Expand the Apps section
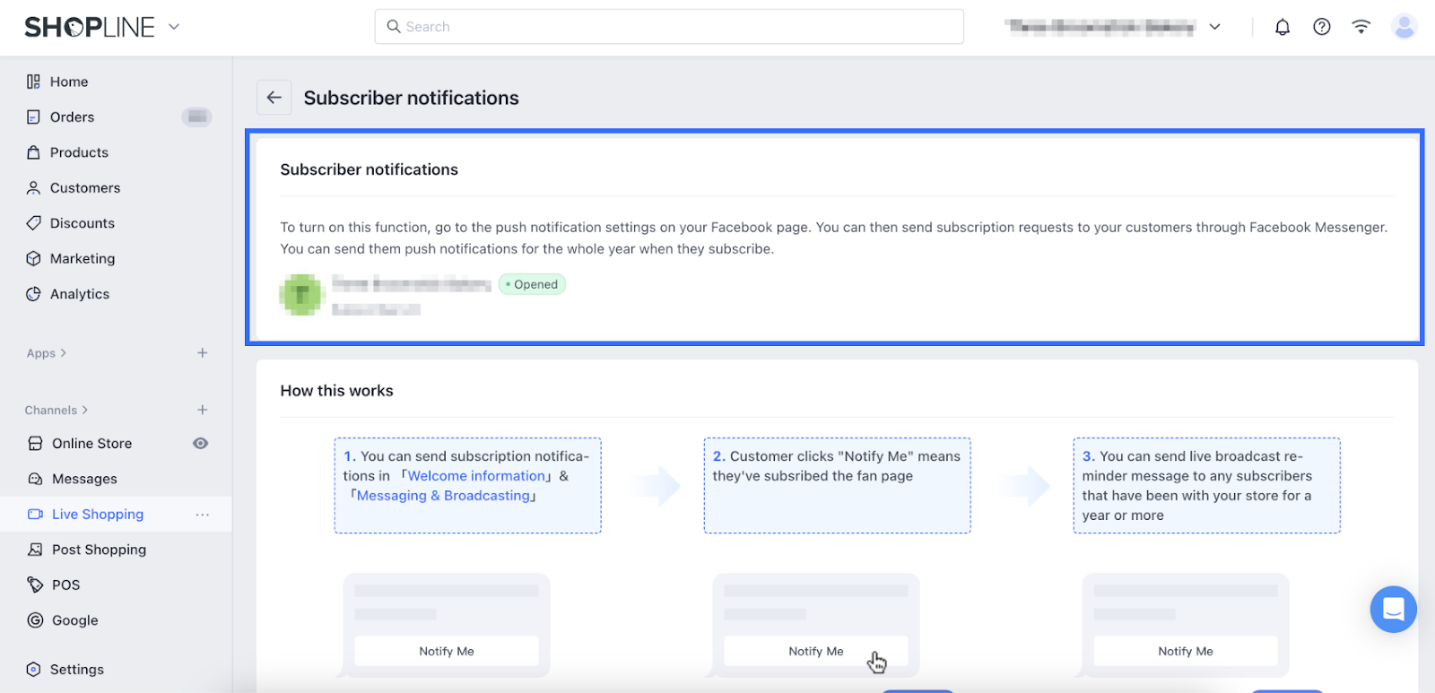Viewport: 1435px width, 693px height. pyautogui.click(x=47, y=353)
